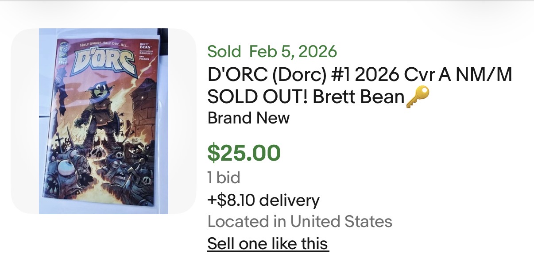This screenshot has height=266, width=534.
Task: Click the "SOLD OUT! Brett Bean" title line
Action: tap(306, 97)
